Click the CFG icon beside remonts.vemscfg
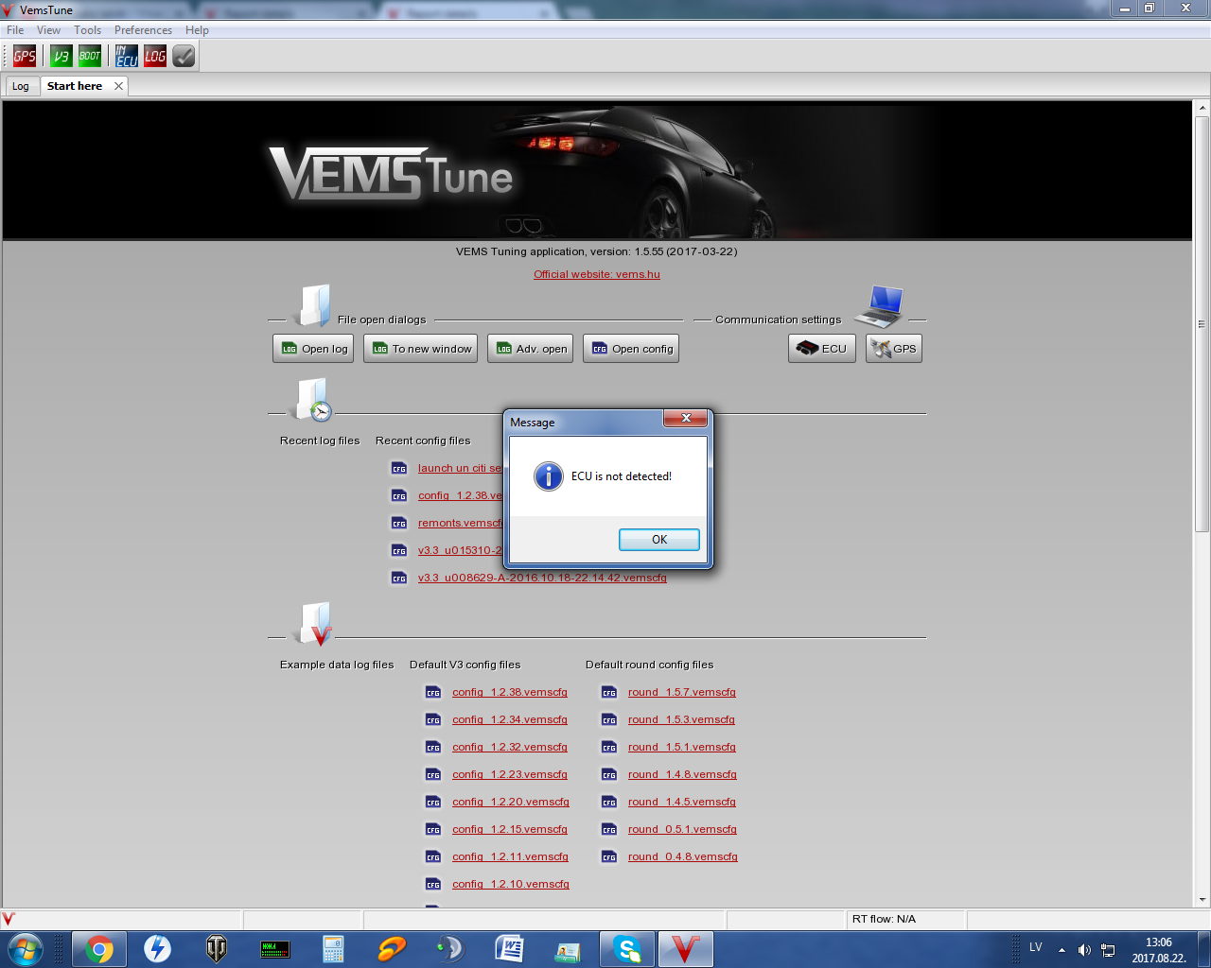Screen dimensions: 1211x968 coord(399,523)
